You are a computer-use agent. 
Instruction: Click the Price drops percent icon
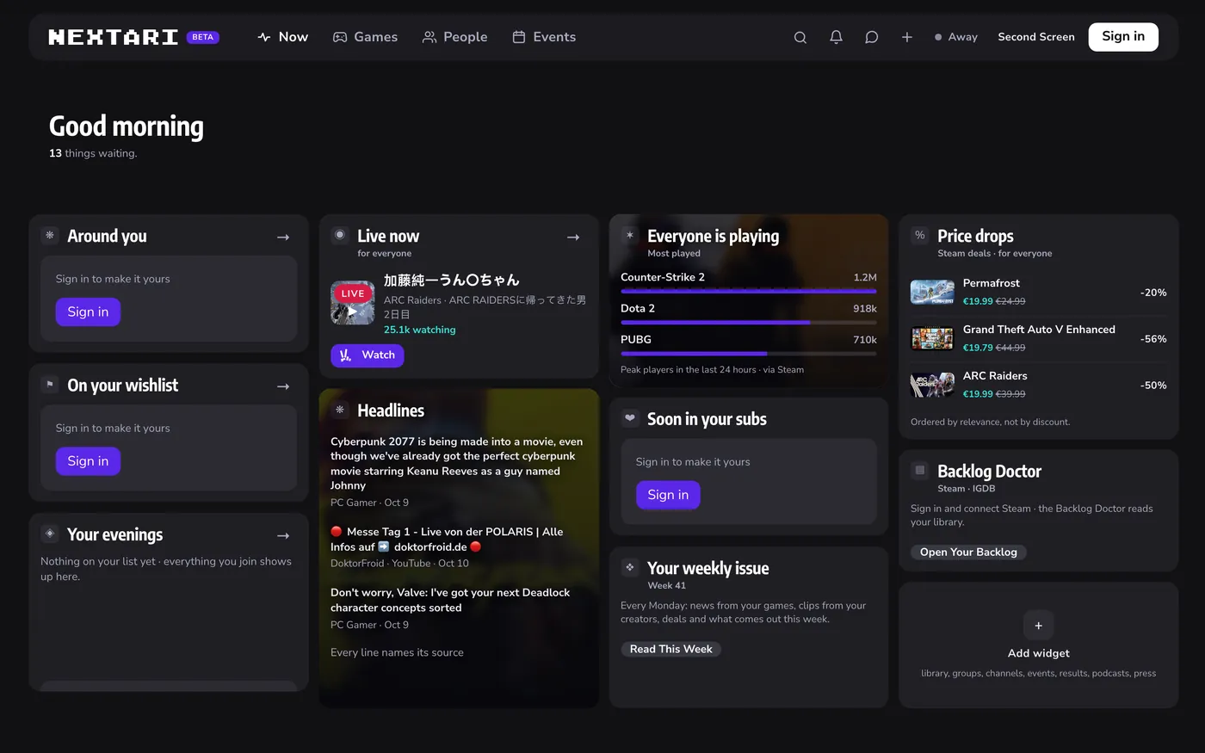pos(920,235)
